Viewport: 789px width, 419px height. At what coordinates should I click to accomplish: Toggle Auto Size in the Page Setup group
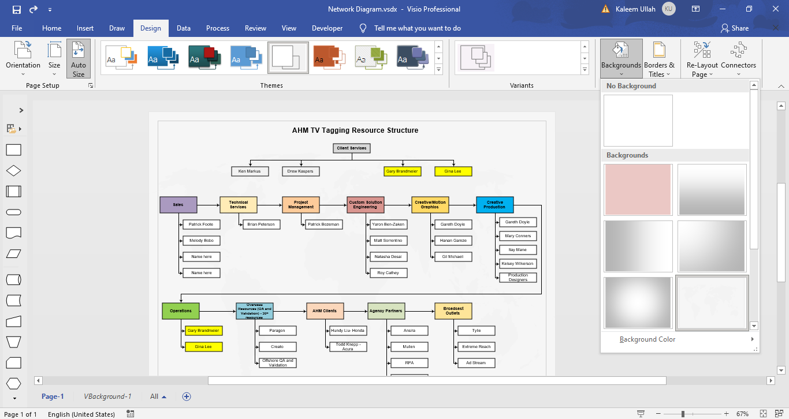point(78,58)
